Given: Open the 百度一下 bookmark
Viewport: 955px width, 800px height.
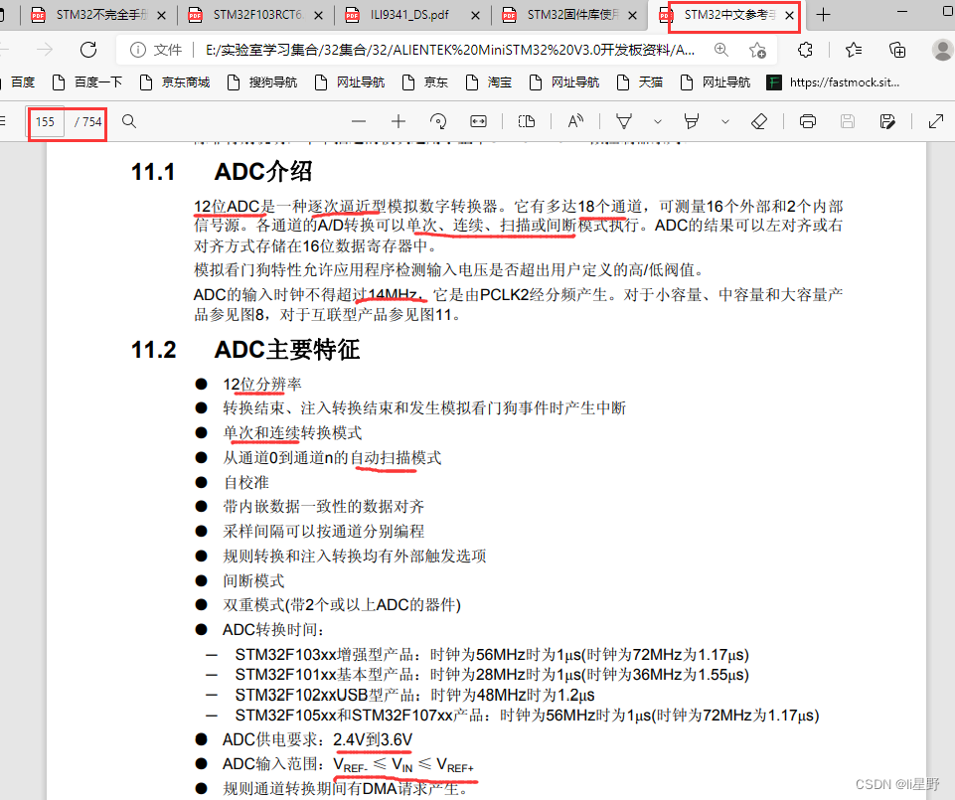Looking at the screenshot, I should pyautogui.click(x=87, y=82).
